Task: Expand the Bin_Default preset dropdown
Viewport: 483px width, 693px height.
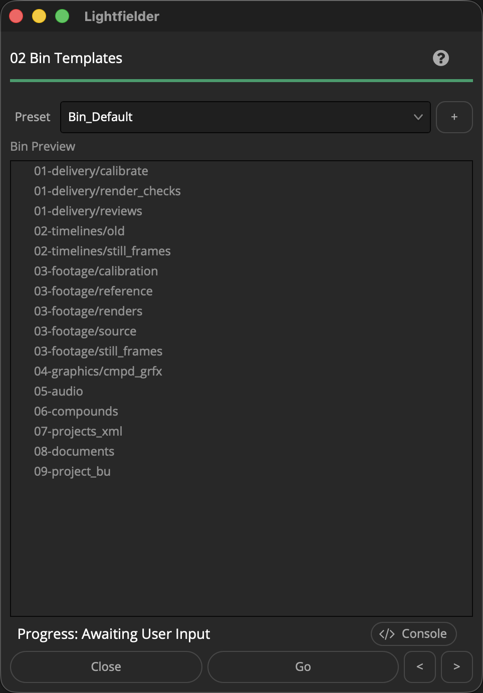Action: 246,117
